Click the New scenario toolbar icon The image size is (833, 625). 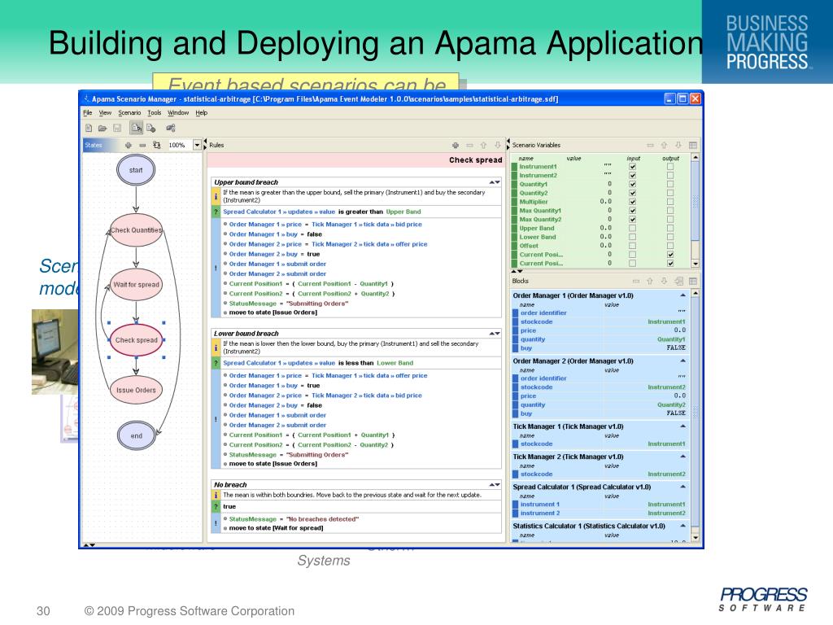pos(89,128)
